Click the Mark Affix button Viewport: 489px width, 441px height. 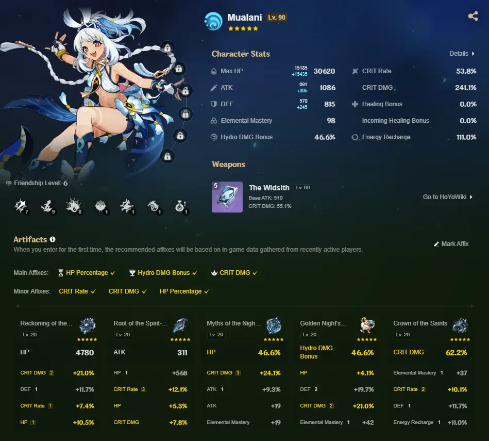click(451, 244)
